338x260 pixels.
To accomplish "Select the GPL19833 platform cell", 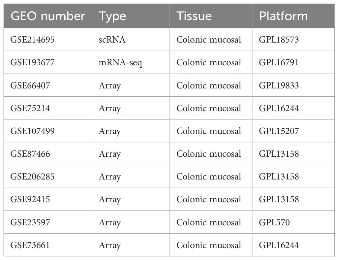I will coord(279,85).
